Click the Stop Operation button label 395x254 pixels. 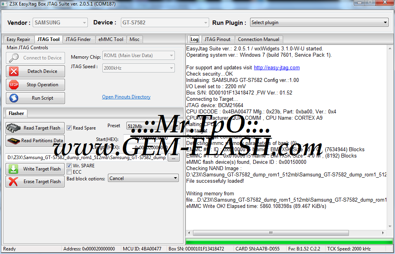tap(42, 85)
